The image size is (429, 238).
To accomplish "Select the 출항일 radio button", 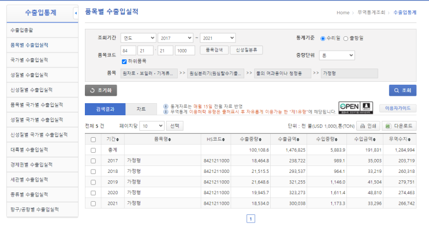I will (346, 38).
